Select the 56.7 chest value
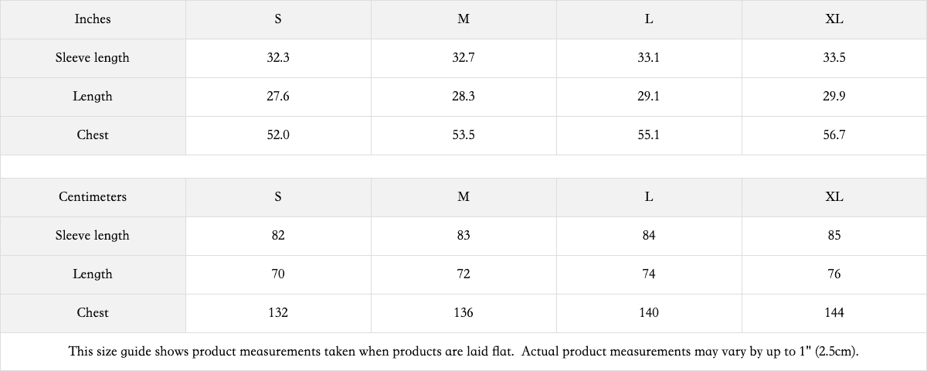 (x=834, y=135)
